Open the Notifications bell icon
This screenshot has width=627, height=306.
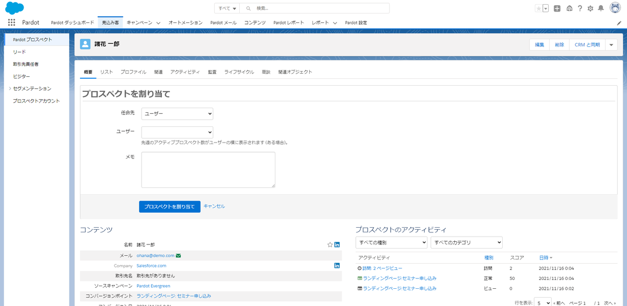tap(601, 8)
